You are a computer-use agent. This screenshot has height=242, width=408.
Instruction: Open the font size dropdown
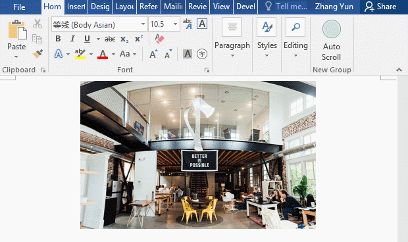click(x=176, y=24)
